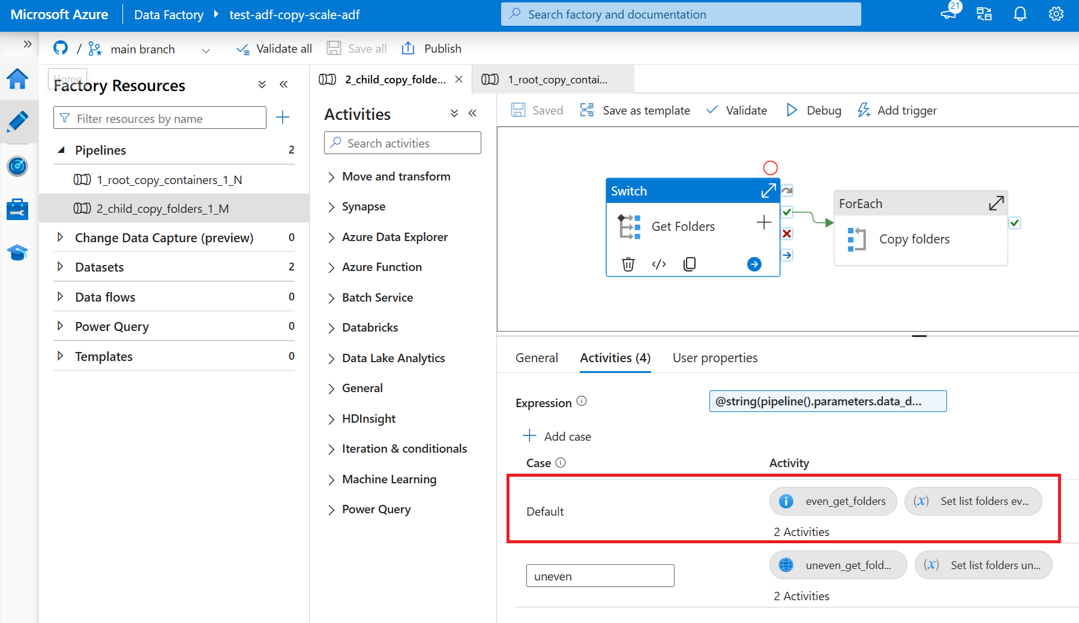The image size is (1079, 623).
Task: Click the Switch success output checkmark
Action: click(787, 212)
